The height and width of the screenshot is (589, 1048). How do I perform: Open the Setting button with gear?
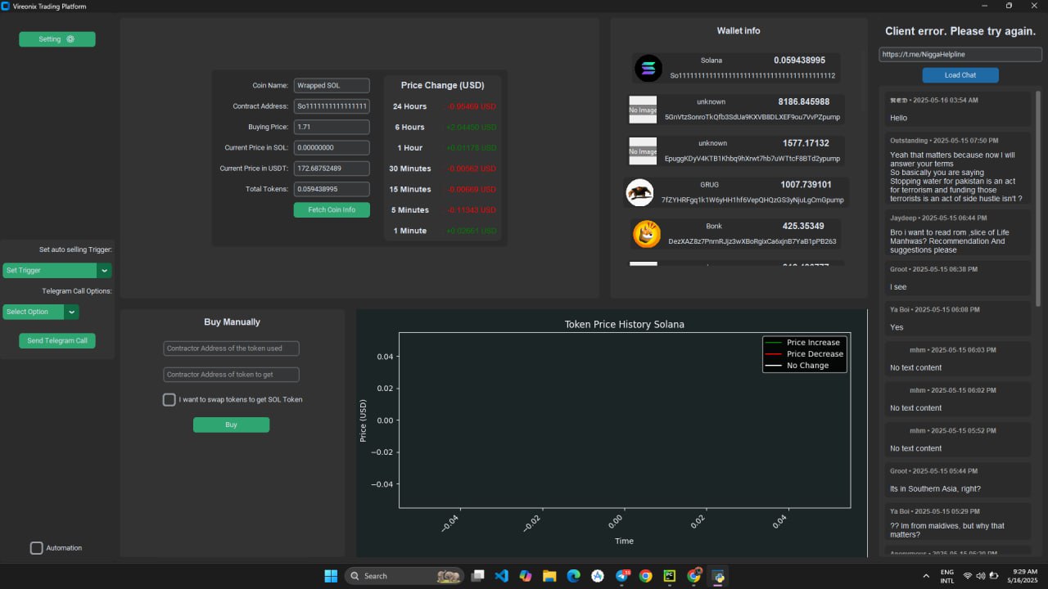pos(57,39)
